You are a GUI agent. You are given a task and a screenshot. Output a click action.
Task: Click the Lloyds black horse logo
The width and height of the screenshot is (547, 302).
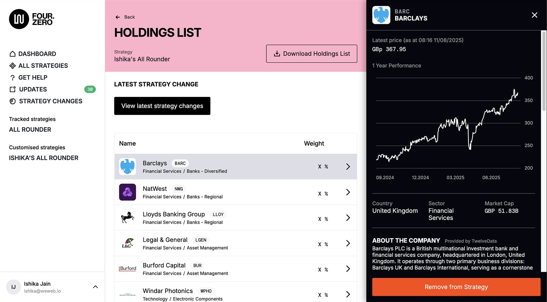128,218
